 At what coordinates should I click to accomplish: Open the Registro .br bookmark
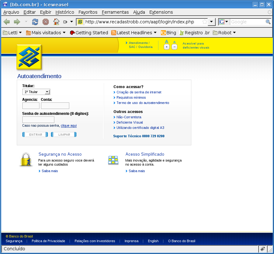pos(195,33)
